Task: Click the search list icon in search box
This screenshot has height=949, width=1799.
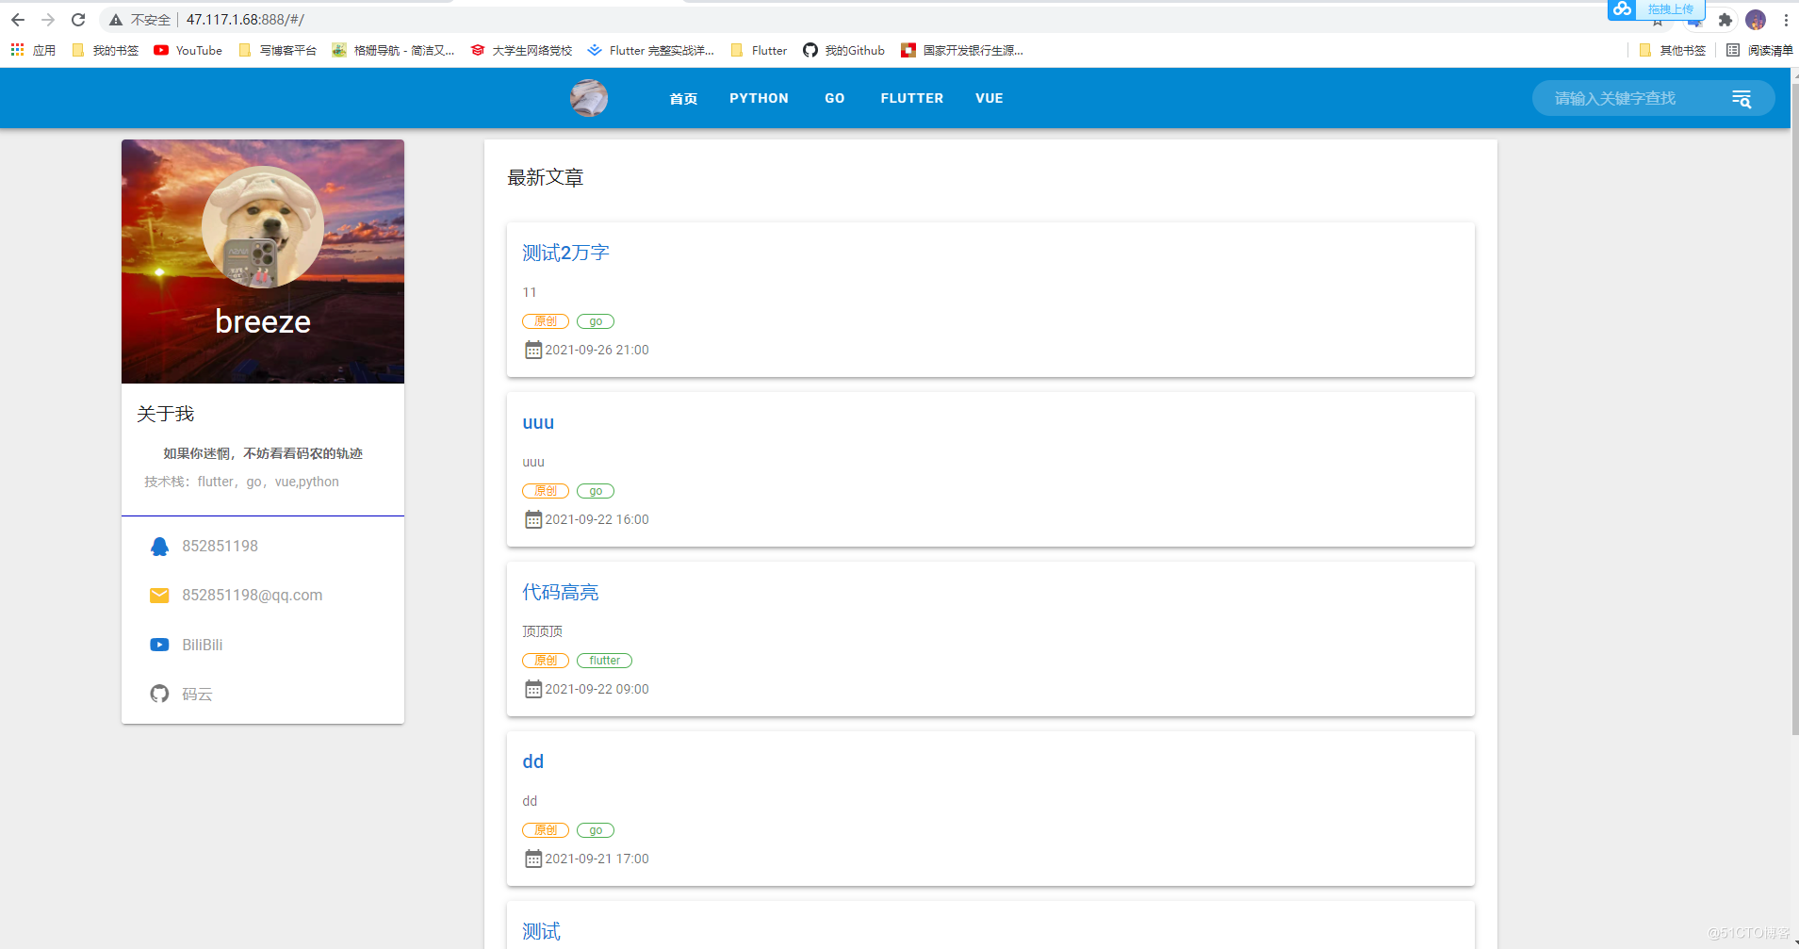Action: pyautogui.click(x=1742, y=99)
